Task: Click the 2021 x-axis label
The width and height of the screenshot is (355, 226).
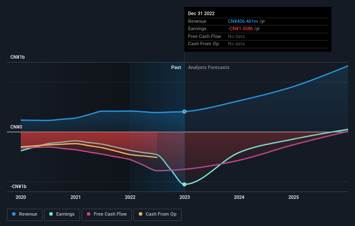Action: [x=75, y=198]
